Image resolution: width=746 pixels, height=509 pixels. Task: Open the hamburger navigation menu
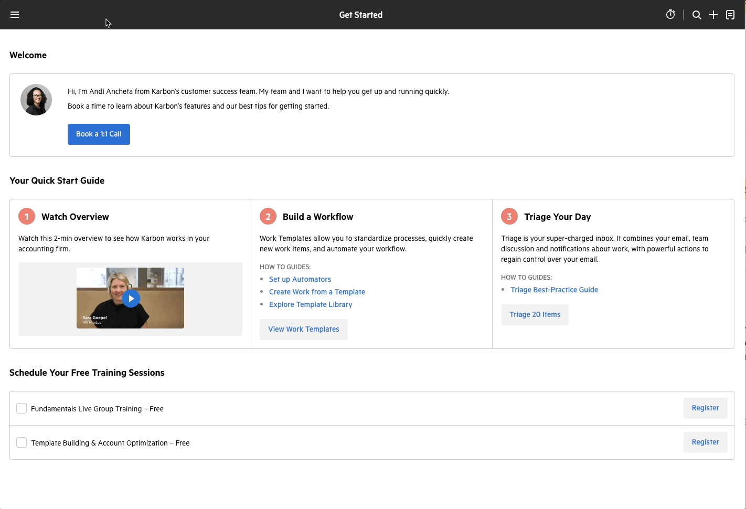(15, 15)
